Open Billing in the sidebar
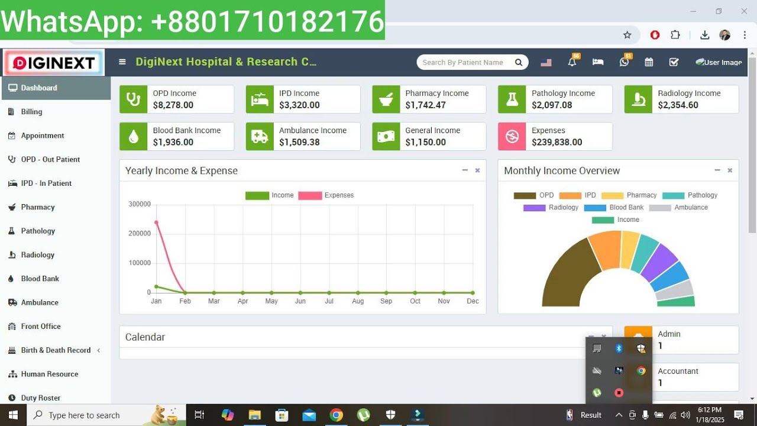The width and height of the screenshot is (757, 426). point(56,112)
